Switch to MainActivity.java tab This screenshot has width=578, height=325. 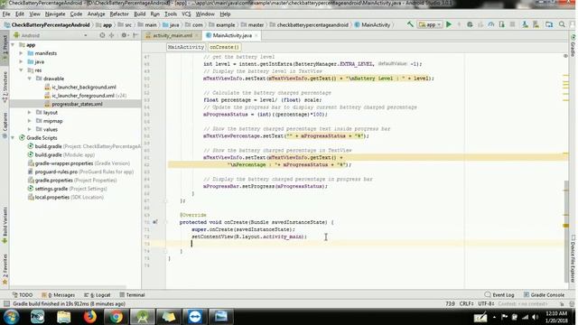[x=231, y=35]
